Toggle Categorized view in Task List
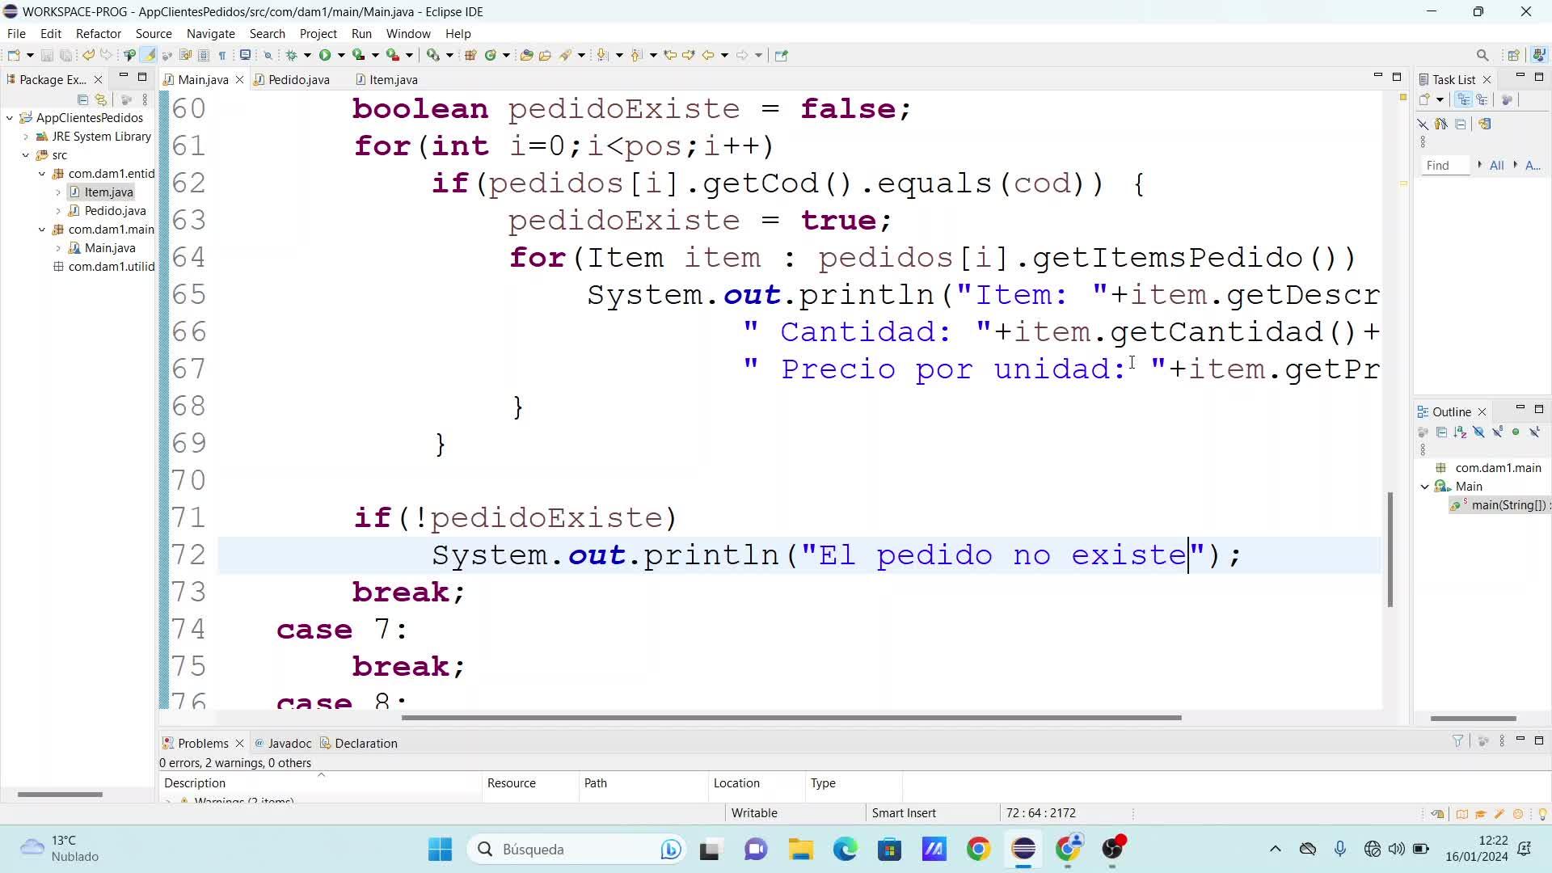This screenshot has height=873, width=1552. point(1463,99)
